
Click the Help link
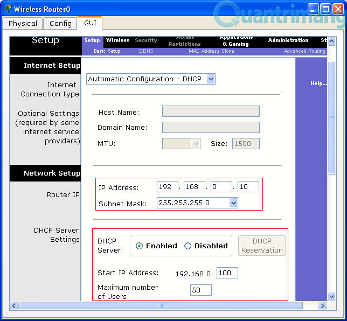tap(318, 83)
